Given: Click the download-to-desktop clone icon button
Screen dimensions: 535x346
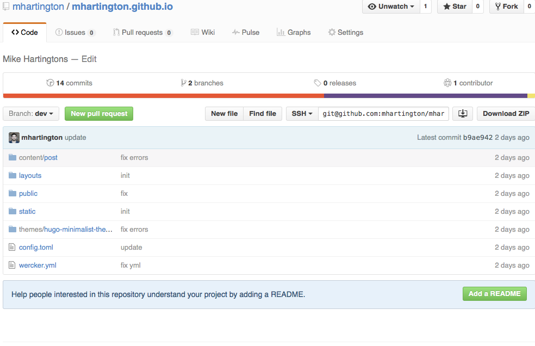Looking at the screenshot, I should [x=463, y=114].
